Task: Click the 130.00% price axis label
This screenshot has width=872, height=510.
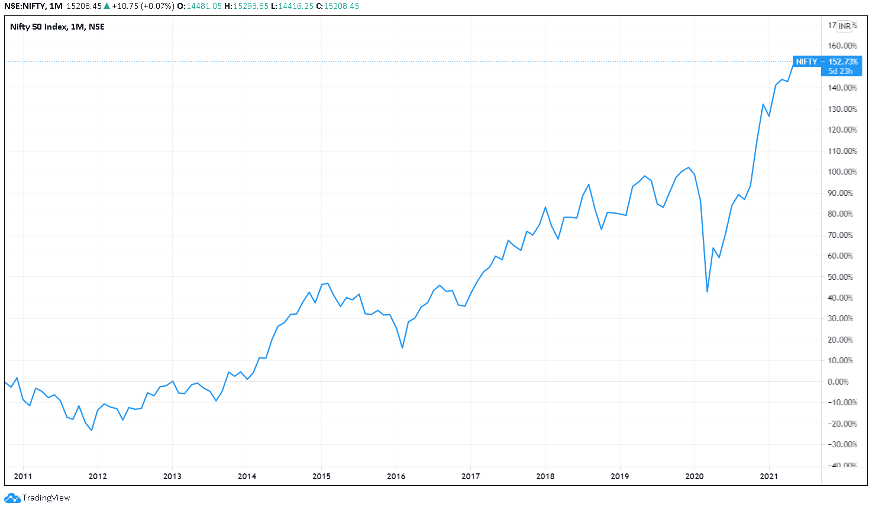Action: [x=842, y=109]
